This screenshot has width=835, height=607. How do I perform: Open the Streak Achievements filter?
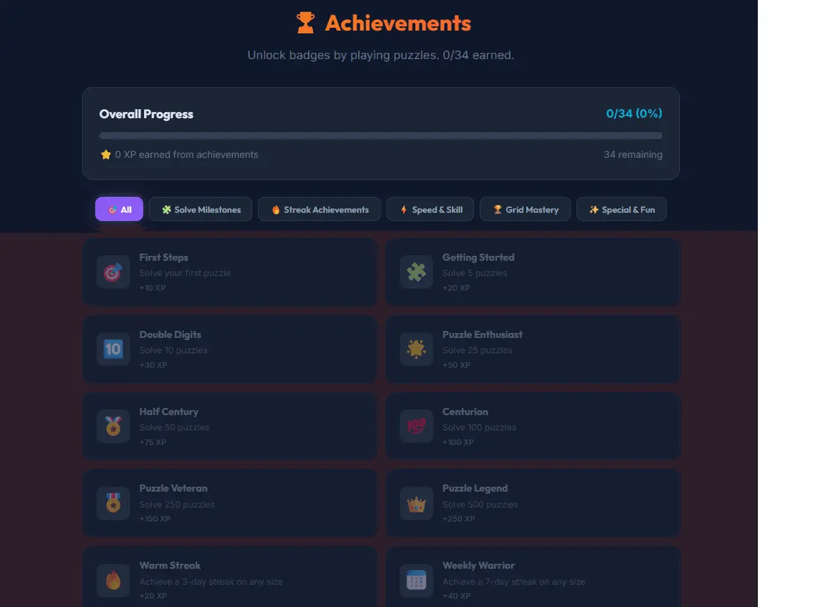[x=319, y=209]
